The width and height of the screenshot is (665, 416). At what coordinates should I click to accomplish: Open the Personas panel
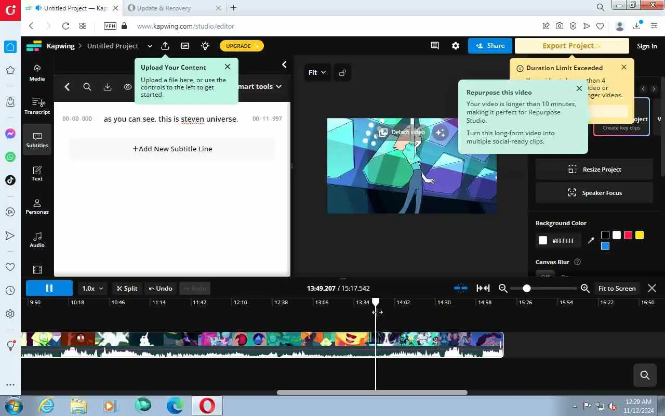click(x=37, y=206)
